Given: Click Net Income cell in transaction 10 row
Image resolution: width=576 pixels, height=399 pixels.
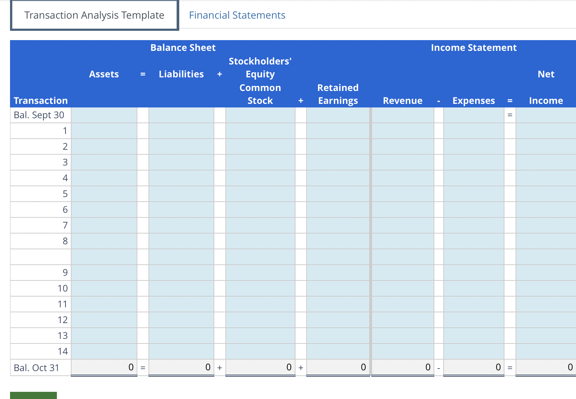Looking at the screenshot, I should coord(546,288).
